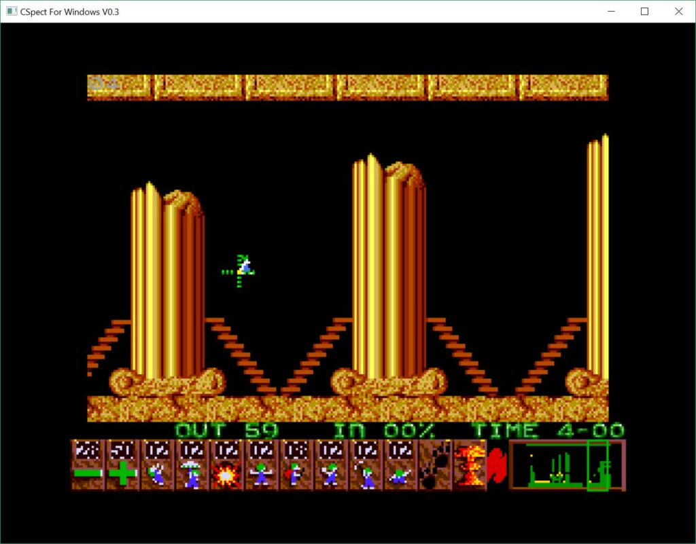Click the CSpect window title bar icon
696x544 pixels.
coord(12,12)
